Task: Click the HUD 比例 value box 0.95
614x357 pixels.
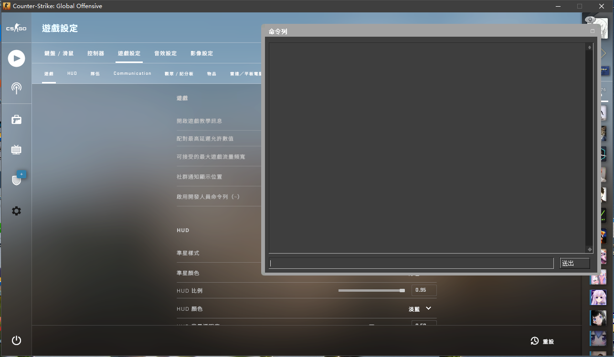Action: pos(423,290)
